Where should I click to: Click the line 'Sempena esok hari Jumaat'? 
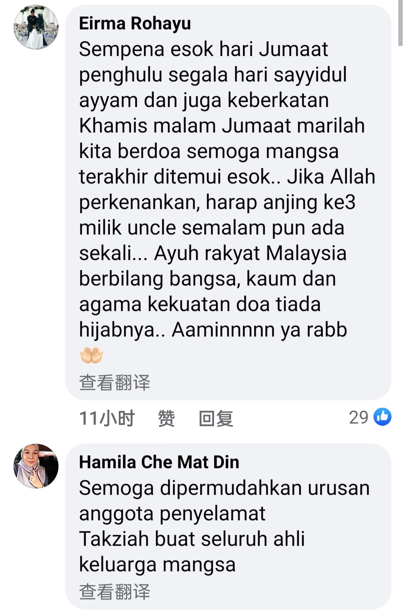click(x=204, y=49)
